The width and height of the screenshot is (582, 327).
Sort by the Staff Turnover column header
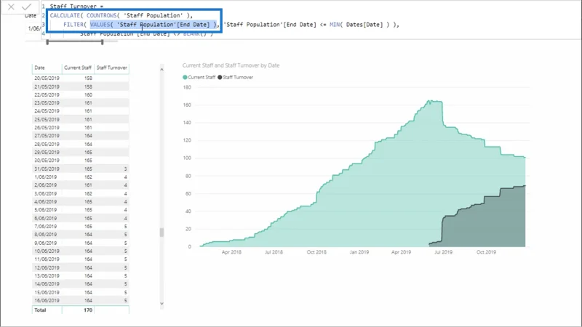pos(112,68)
